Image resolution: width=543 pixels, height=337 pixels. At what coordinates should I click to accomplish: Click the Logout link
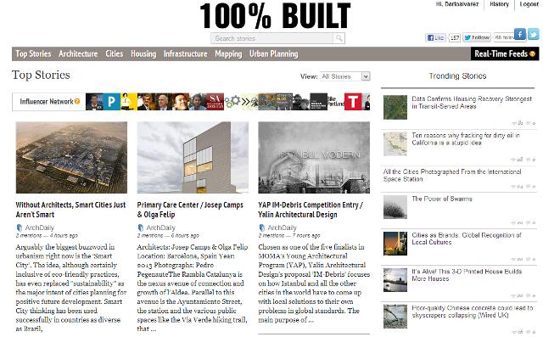click(x=529, y=4)
